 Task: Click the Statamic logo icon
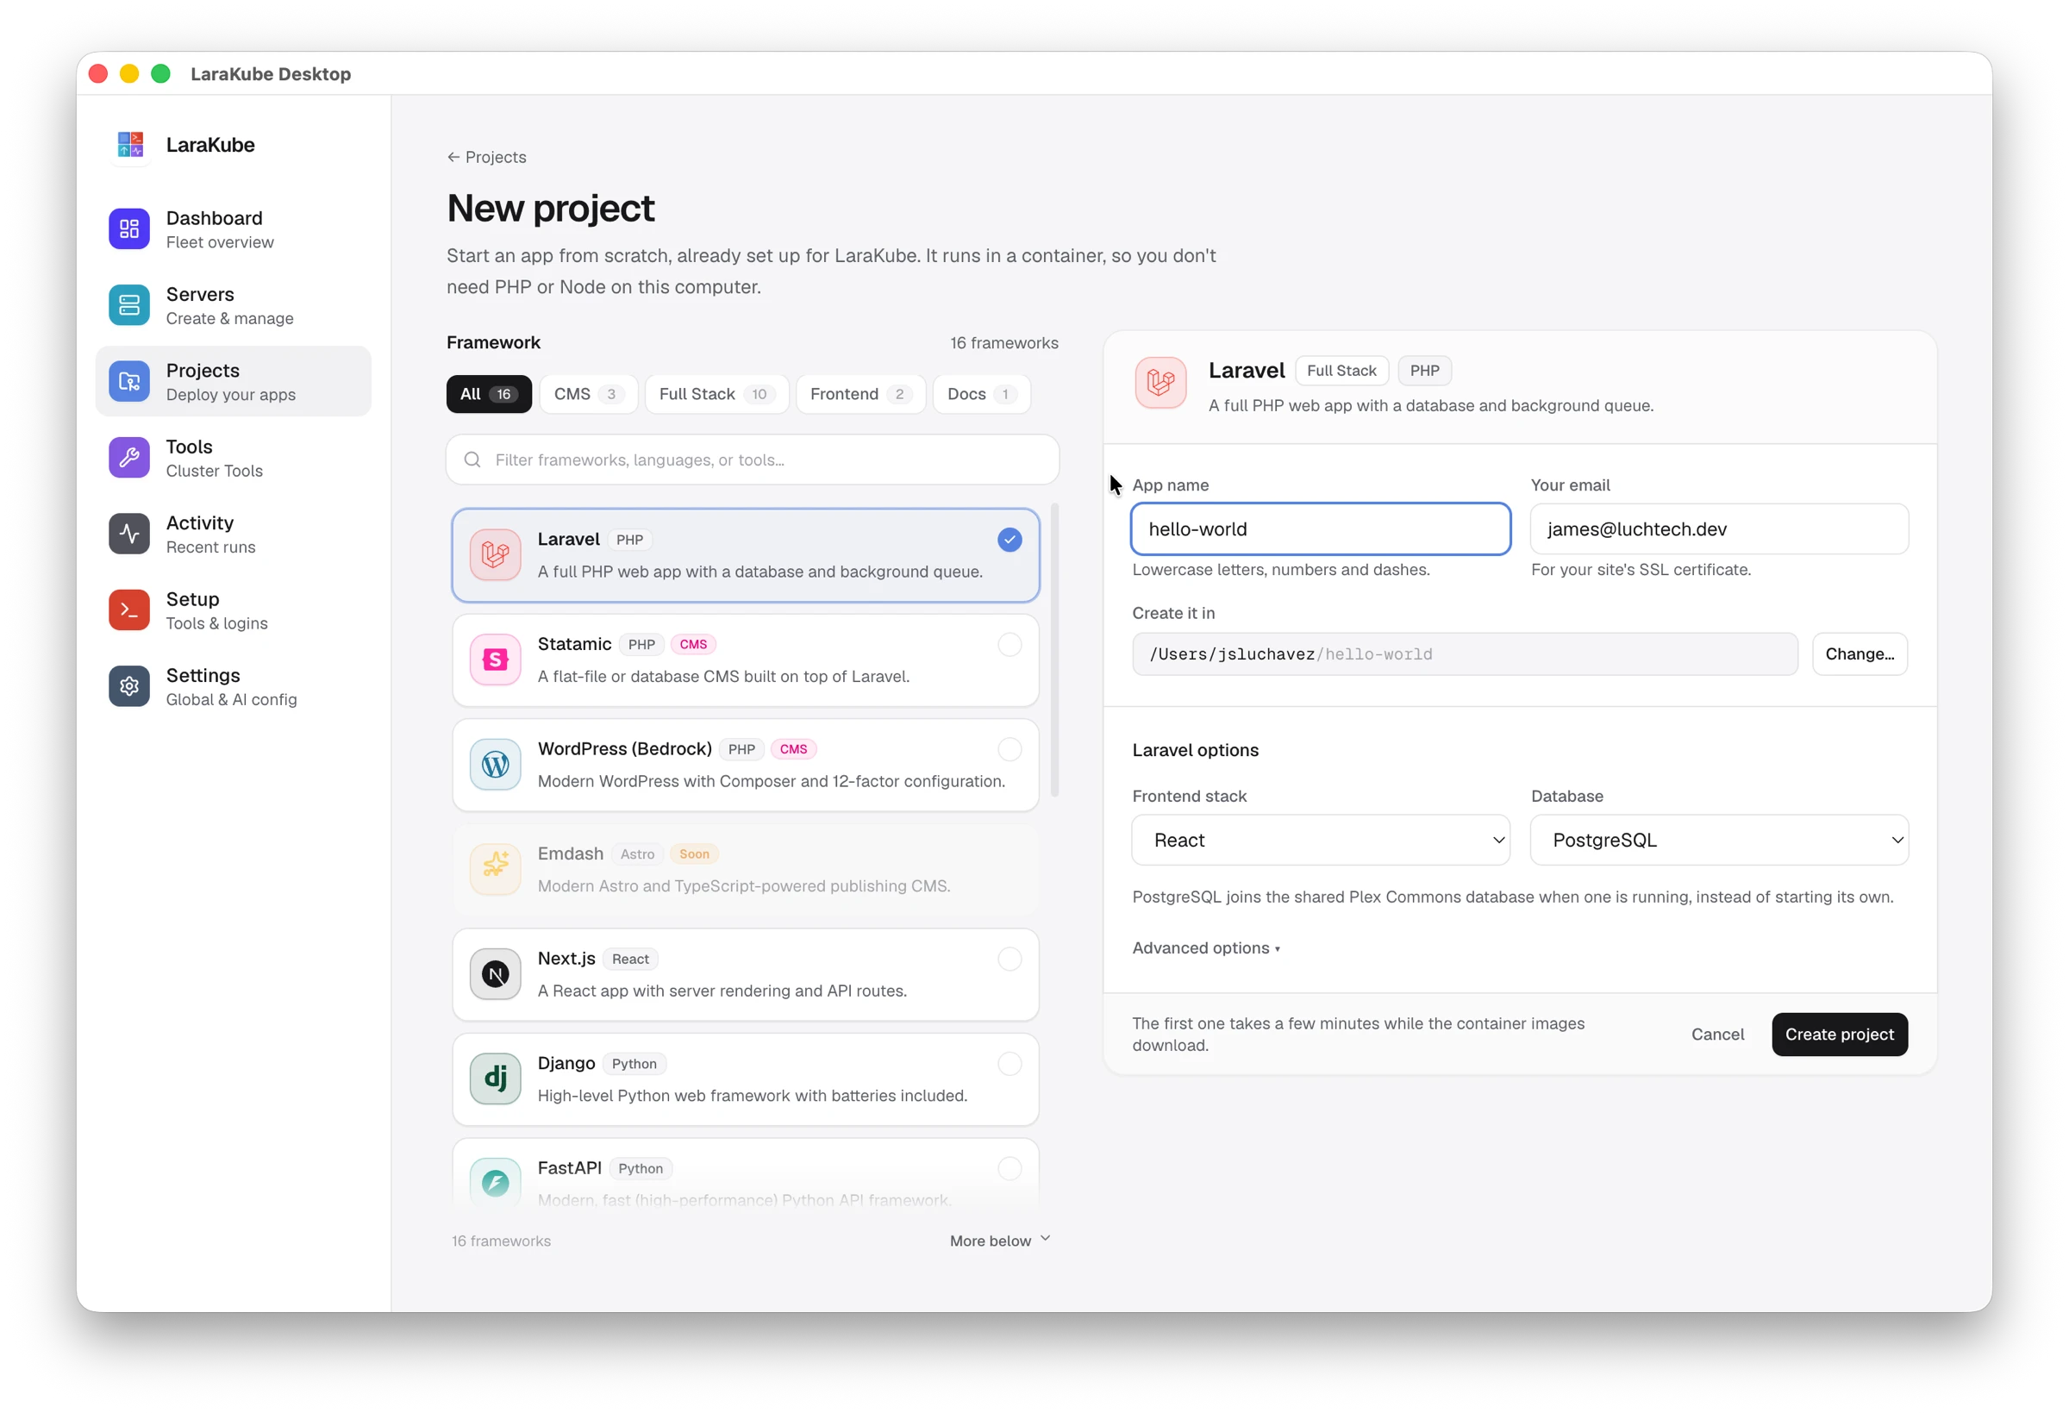click(495, 660)
